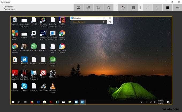Open the more options ellipsis menu
182x112 pixels.
[x=177, y=8]
